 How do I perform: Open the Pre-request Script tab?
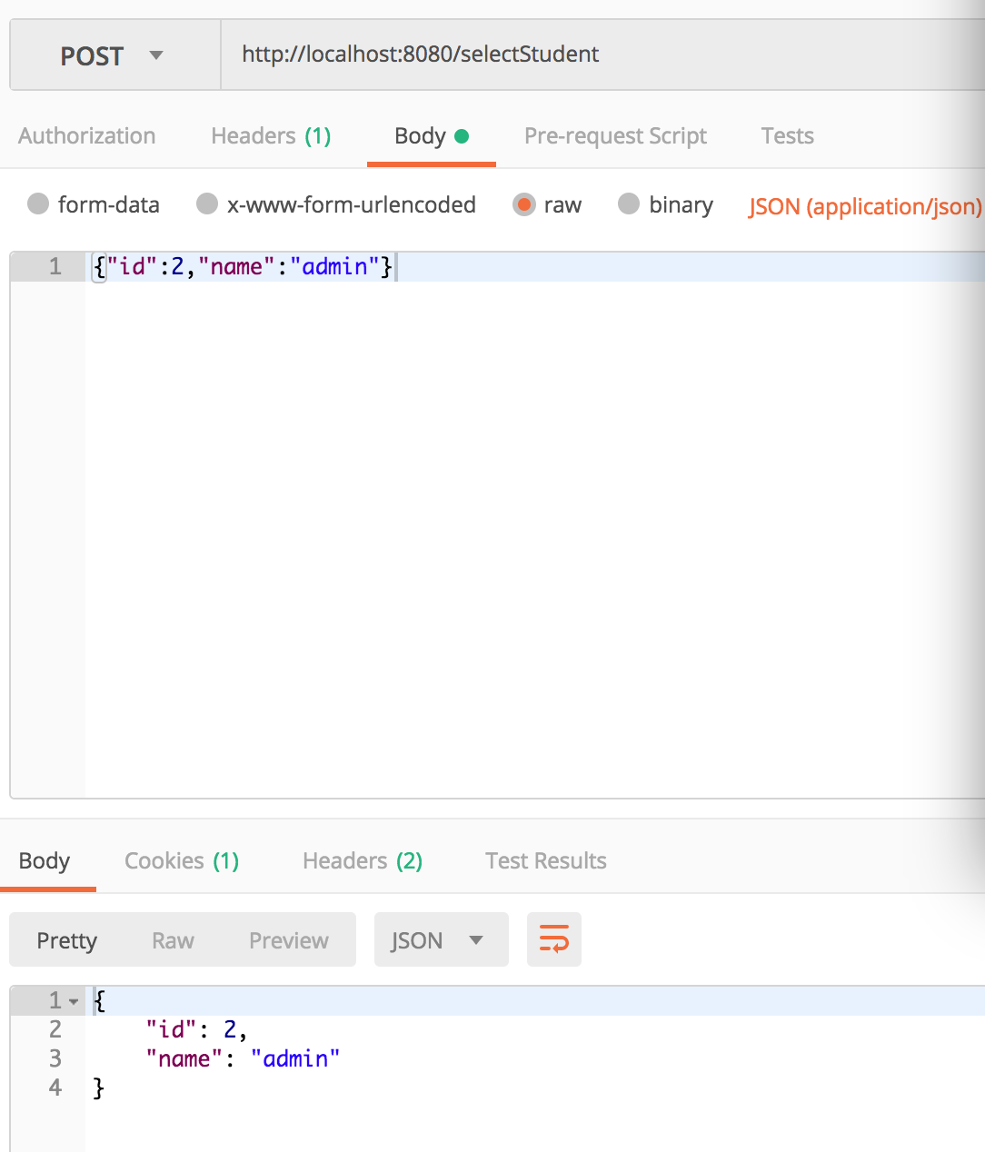[615, 136]
